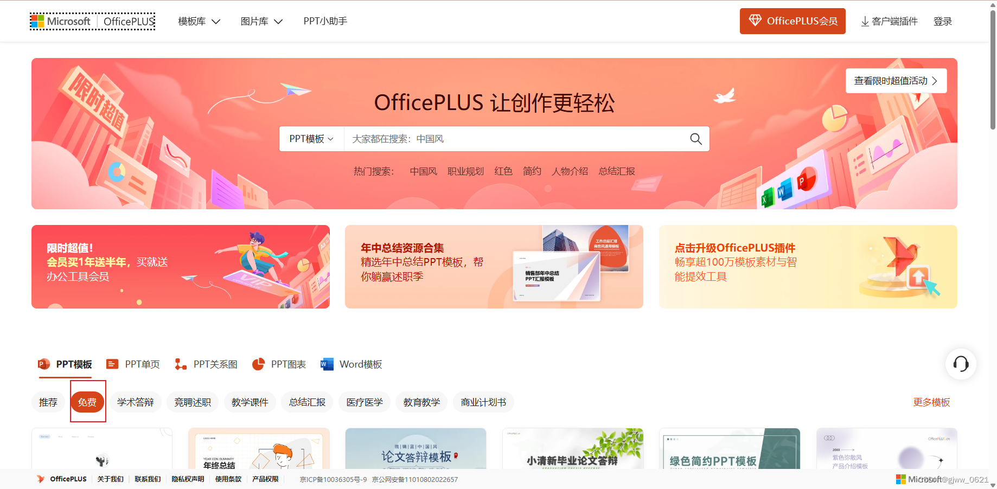997x489 pixels.
Task: Click the PPT关系图 diagram icon
Action: 180,364
